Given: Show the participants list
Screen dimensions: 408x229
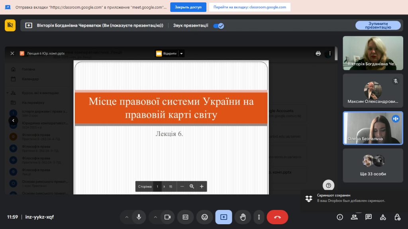Looking at the screenshot, I should pyautogui.click(x=354, y=217).
